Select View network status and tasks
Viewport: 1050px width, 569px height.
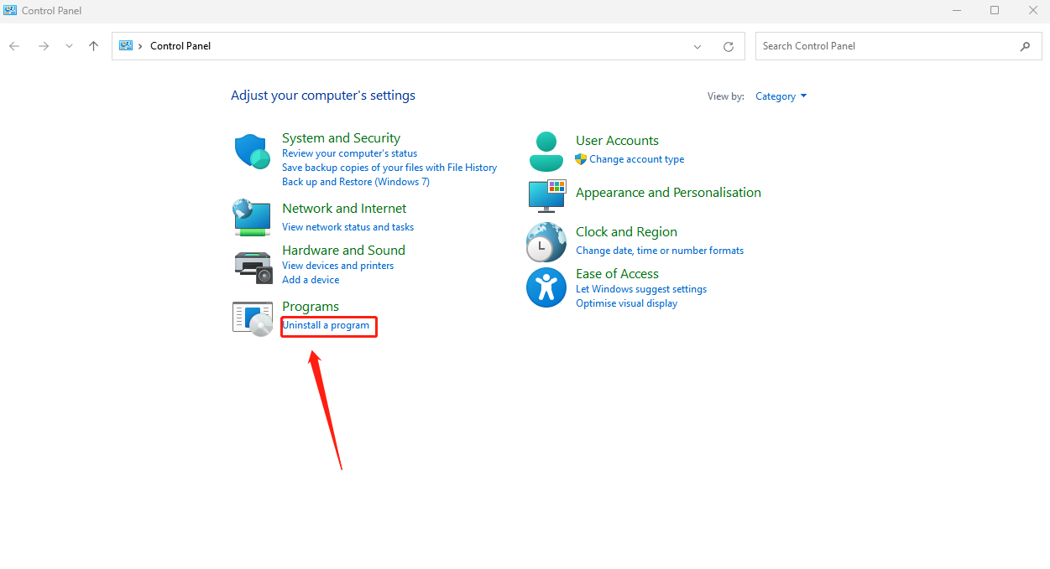pyautogui.click(x=347, y=227)
